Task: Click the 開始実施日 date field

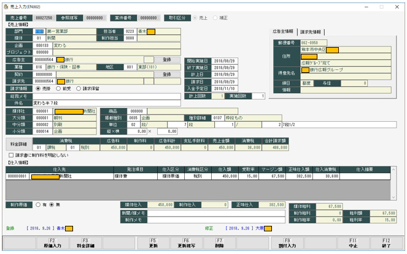Action: 225,61
